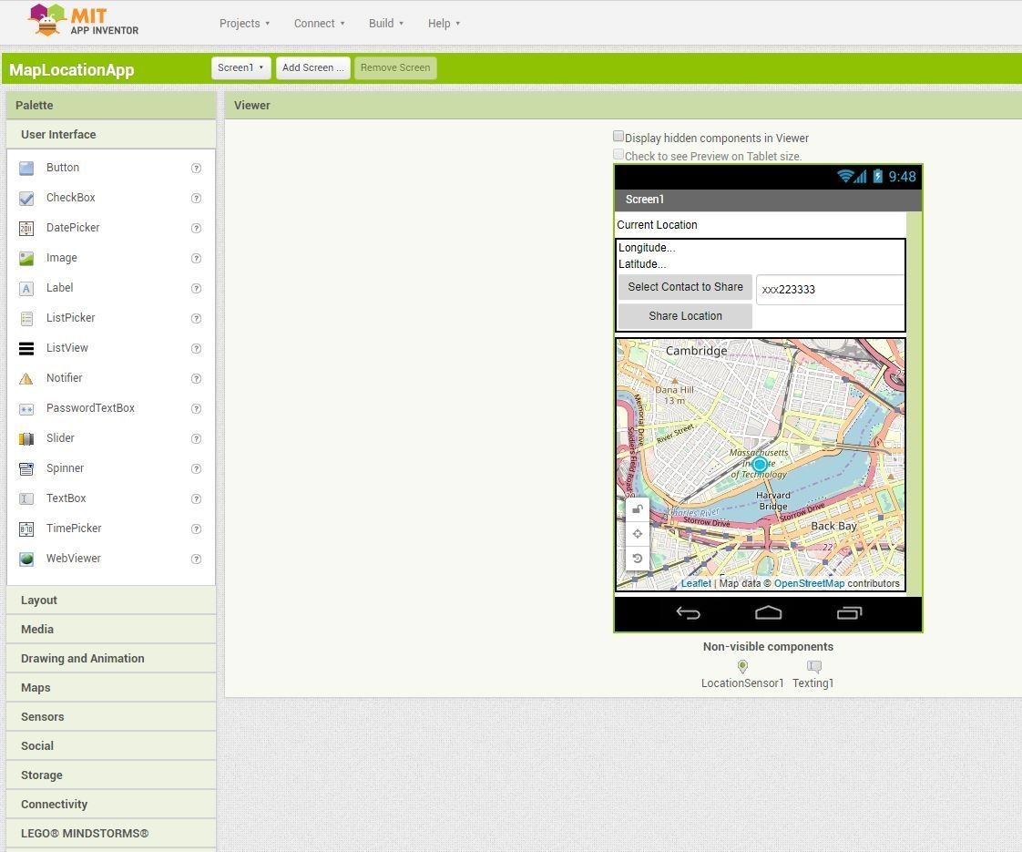Expand the Maps palette section

tap(111, 688)
